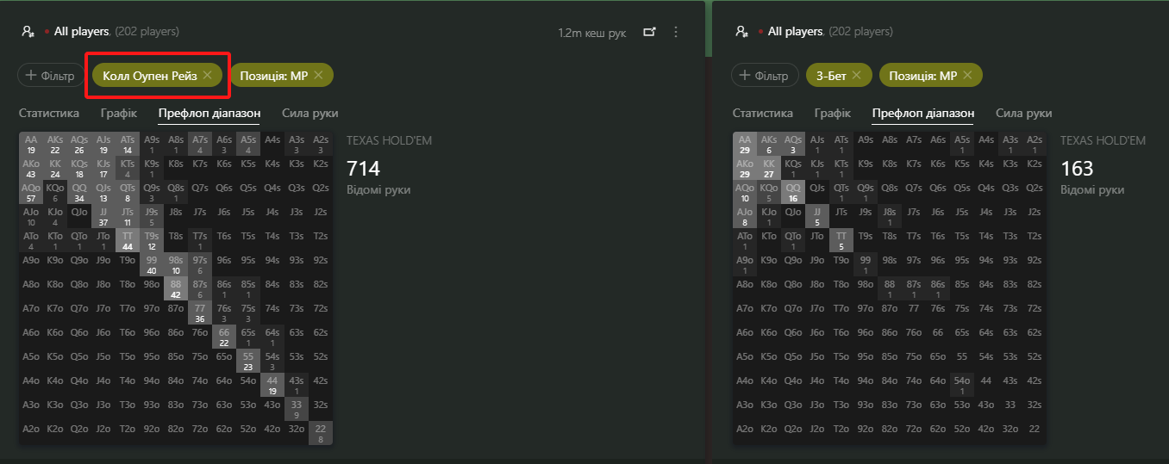Image resolution: width=1169 pixels, height=464 pixels.
Task: Select AJo cell with 8 in right grid
Action: click(745, 216)
